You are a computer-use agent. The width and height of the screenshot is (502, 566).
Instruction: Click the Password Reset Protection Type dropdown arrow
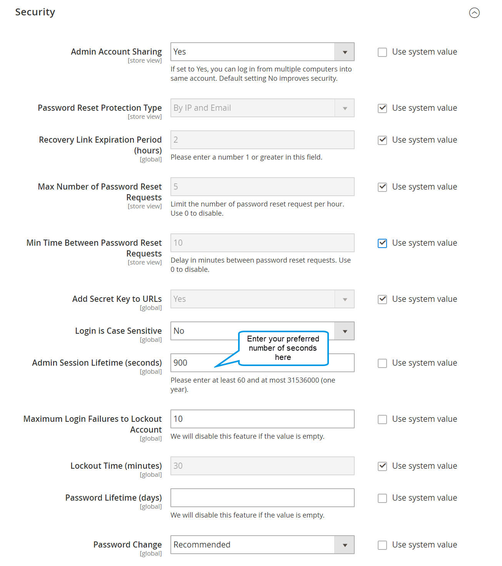pos(345,108)
